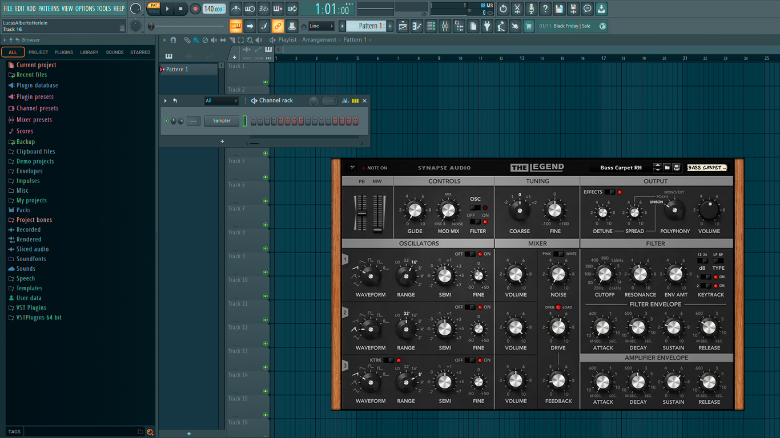Open the Piano roll view icon
Image resolution: width=780 pixels, height=438 pixels.
[417, 26]
